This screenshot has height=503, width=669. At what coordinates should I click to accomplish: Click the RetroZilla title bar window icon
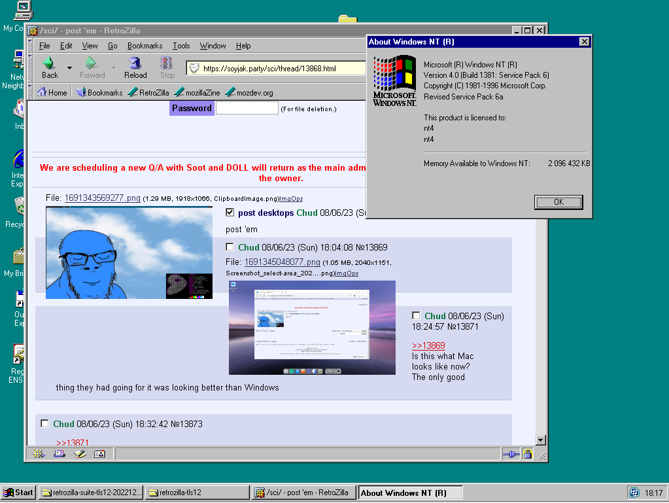click(33, 31)
